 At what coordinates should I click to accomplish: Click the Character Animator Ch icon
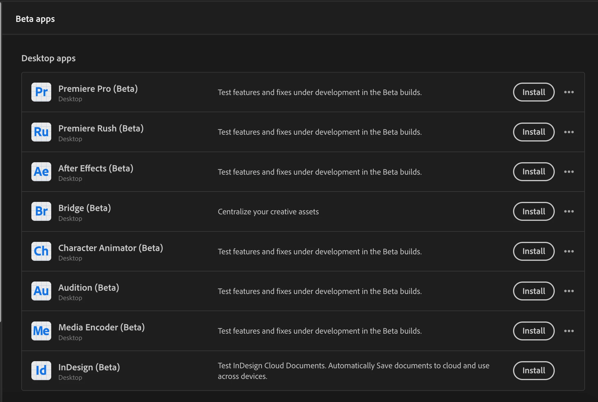[x=41, y=251]
